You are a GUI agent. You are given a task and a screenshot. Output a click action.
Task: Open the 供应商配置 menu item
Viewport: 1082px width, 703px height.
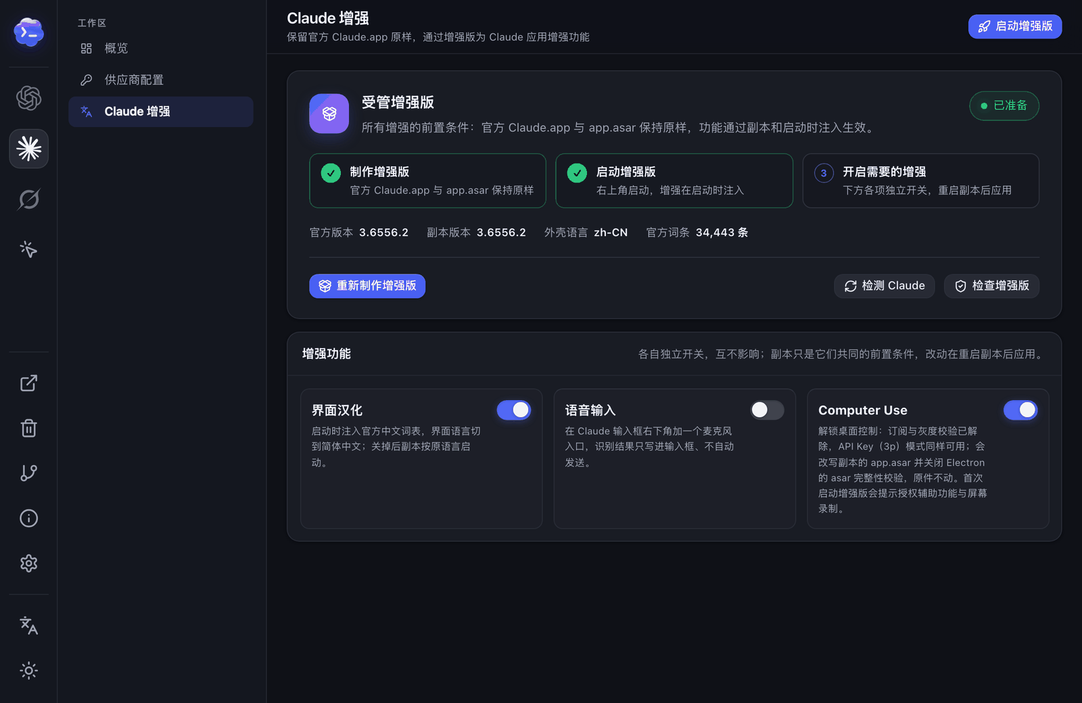point(161,80)
